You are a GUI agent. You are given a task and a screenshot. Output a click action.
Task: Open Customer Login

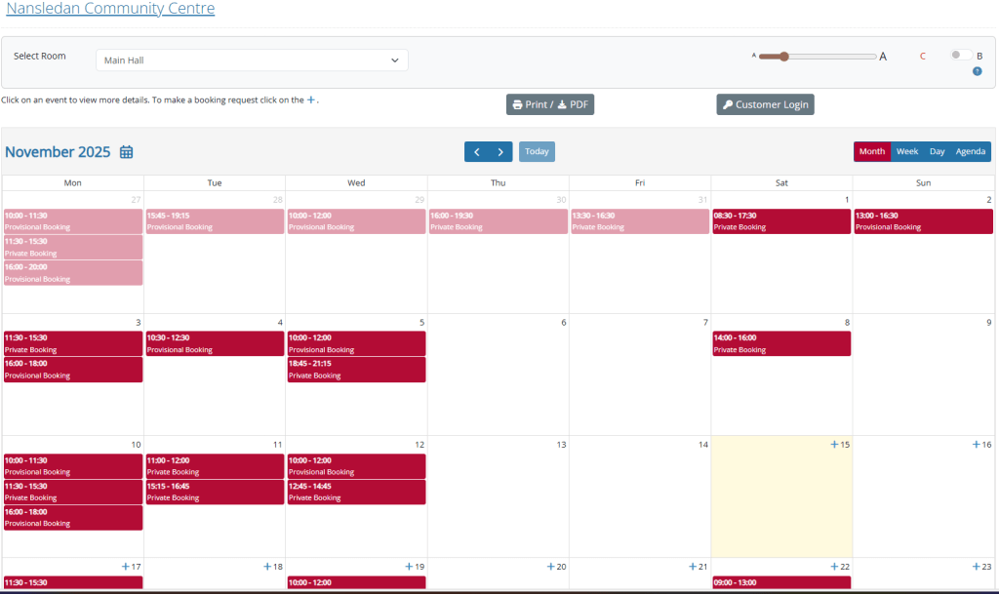[x=765, y=104]
